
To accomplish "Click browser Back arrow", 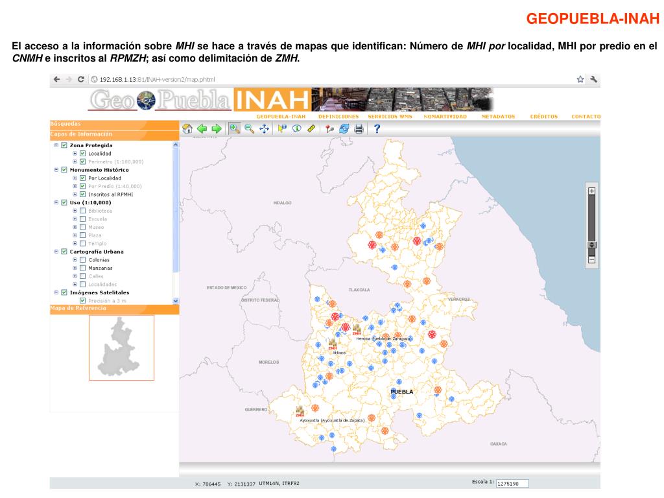I will [x=57, y=79].
